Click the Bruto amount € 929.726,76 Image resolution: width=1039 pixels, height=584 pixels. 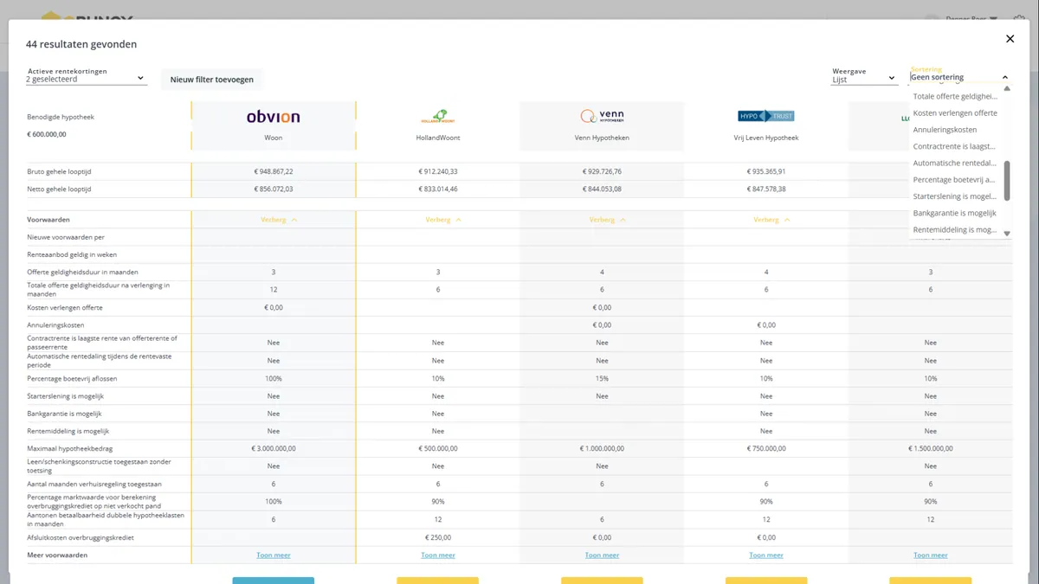[602, 171]
